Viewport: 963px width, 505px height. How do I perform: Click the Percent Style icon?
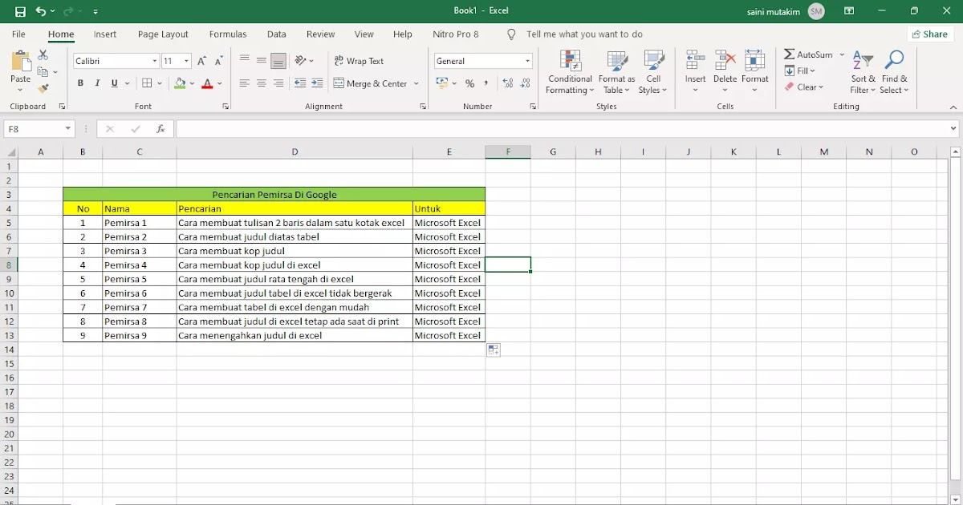tap(469, 83)
